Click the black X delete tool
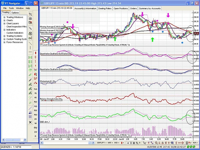 [30, 122]
